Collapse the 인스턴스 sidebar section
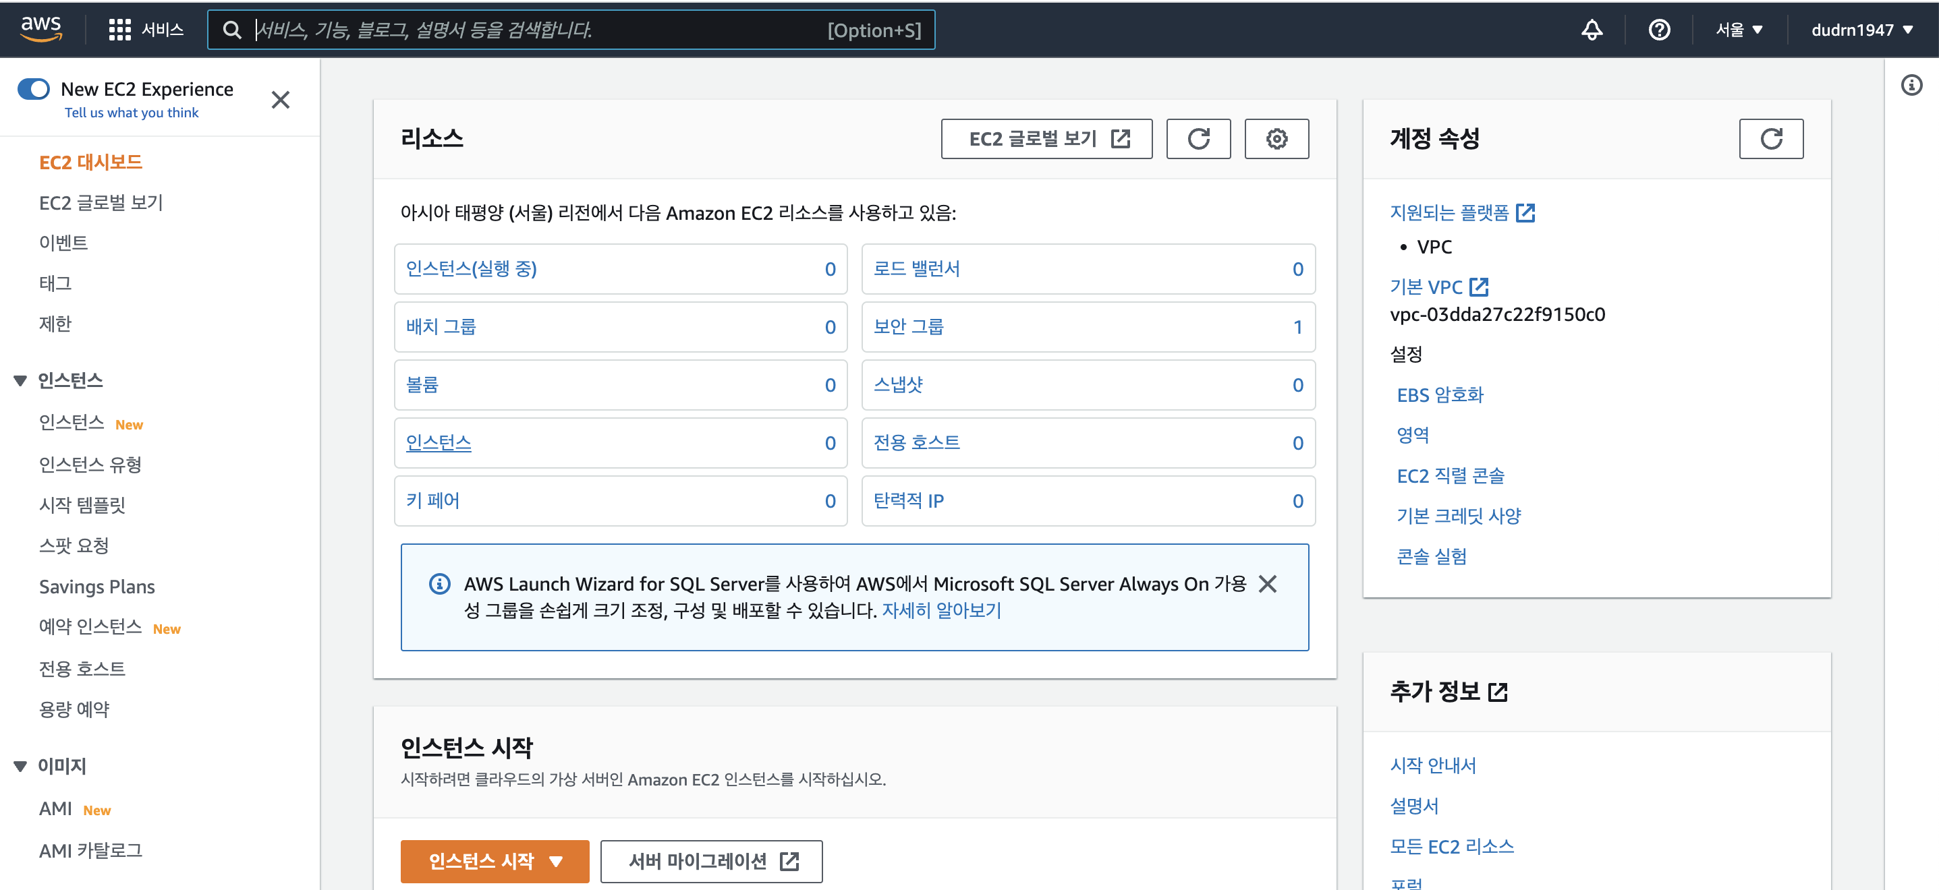1939x890 pixels. pyautogui.click(x=20, y=381)
